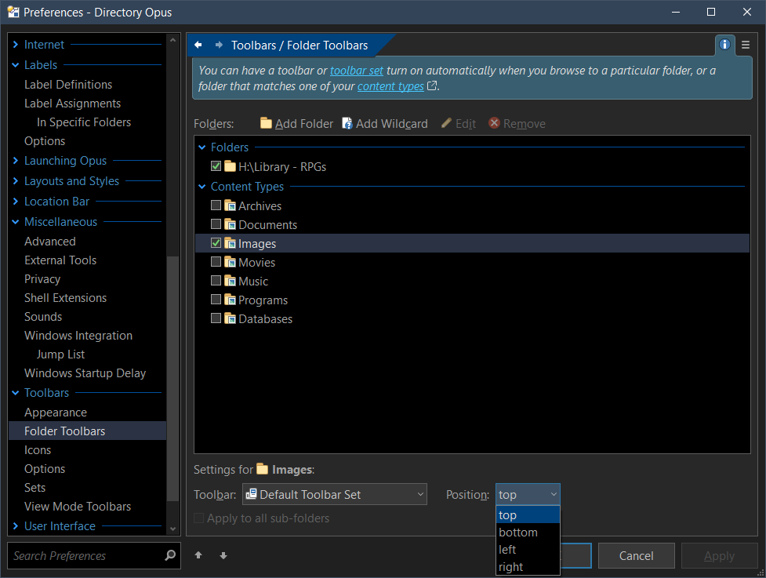The width and height of the screenshot is (766, 578).
Task: Expand the Location Bar category
Action: click(16, 202)
